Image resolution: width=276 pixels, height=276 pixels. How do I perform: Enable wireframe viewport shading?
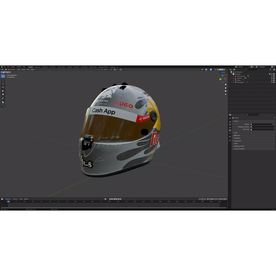coord(218,70)
